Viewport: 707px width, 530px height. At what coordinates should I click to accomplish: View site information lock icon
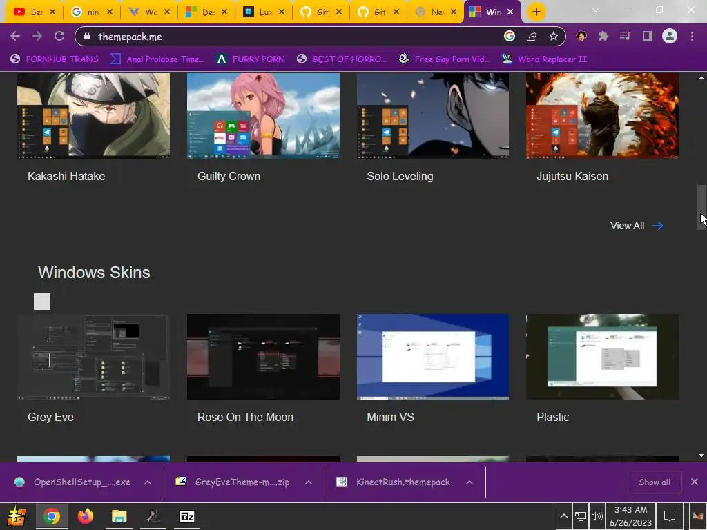point(87,36)
